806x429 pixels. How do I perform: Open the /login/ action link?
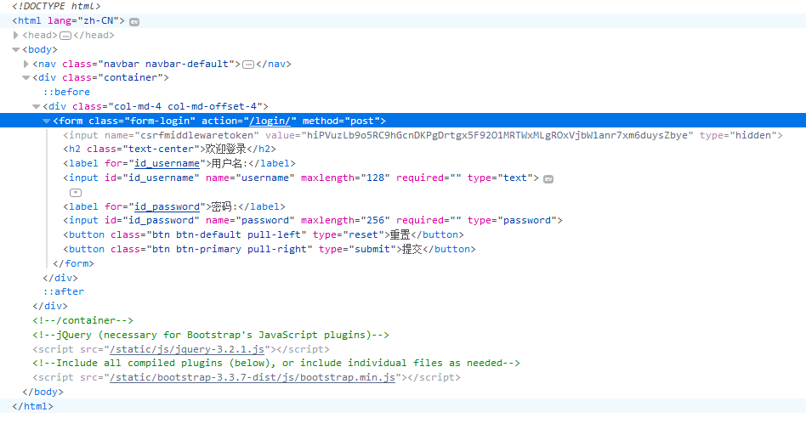tap(272, 121)
